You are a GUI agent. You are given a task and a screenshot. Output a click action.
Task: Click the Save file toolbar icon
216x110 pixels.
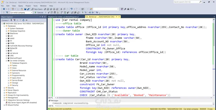(x=25, y=9)
